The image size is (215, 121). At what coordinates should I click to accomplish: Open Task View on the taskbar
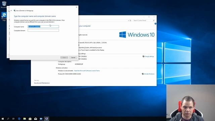point(13,119)
